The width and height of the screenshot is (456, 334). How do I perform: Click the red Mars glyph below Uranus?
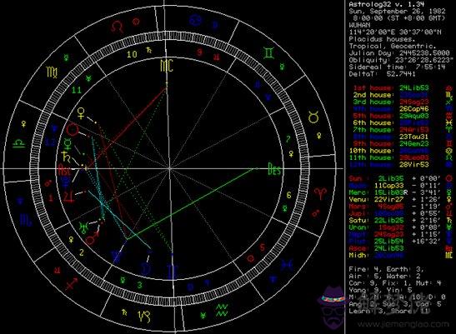(x=93, y=239)
